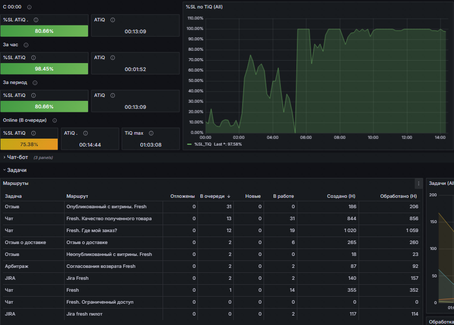Click the Маршрут column header
Image resolution: width=454 pixels, height=325 pixels.
(77, 196)
